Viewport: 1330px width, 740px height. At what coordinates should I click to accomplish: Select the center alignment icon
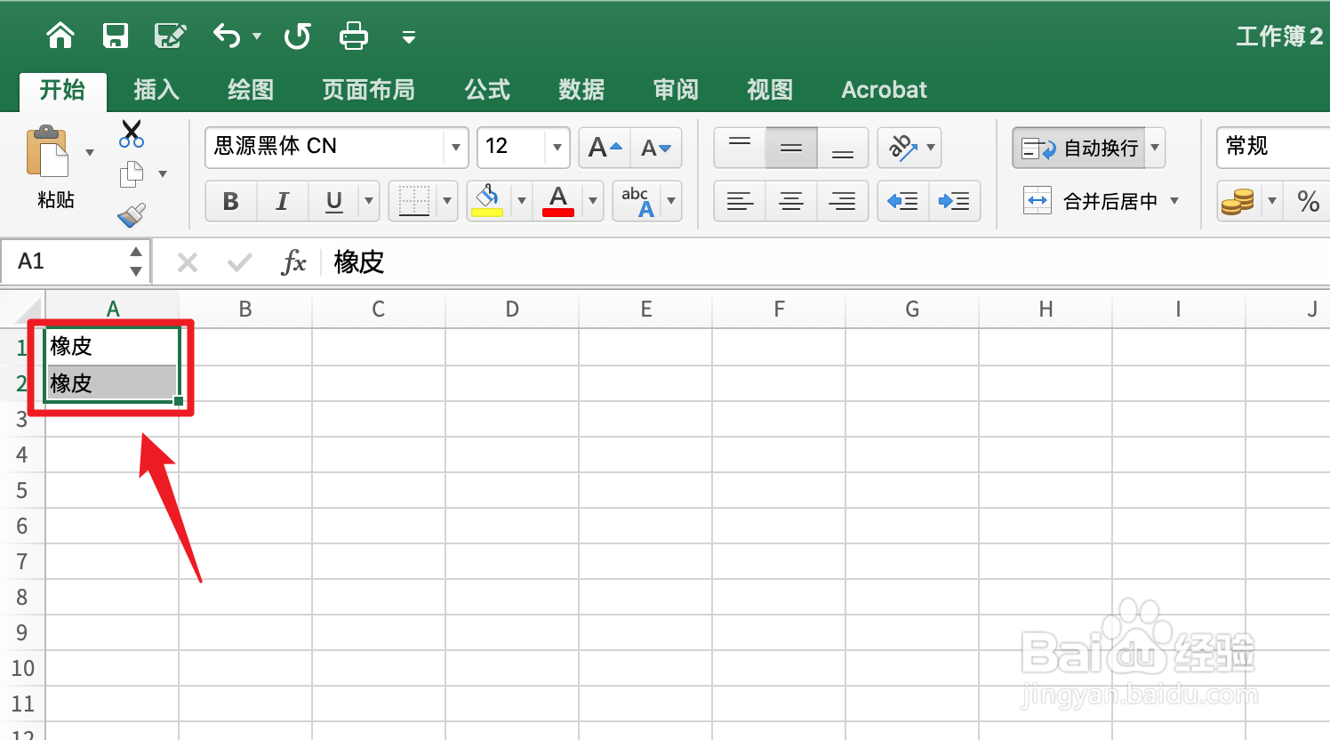click(x=790, y=201)
